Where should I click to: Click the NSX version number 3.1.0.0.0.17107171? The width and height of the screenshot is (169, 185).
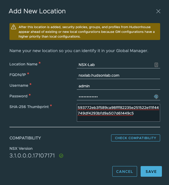pos(32,156)
